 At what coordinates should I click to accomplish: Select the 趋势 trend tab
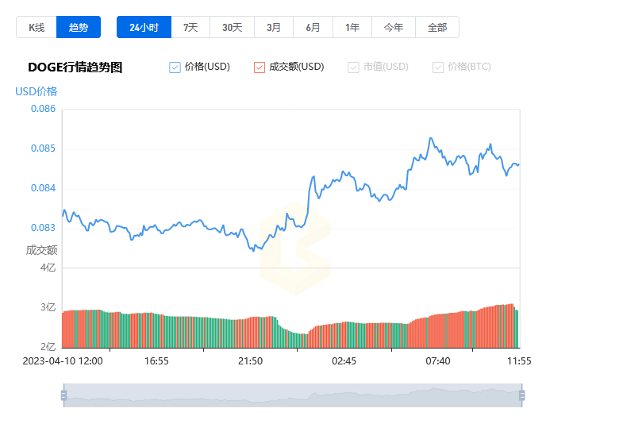click(x=79, y=27)
